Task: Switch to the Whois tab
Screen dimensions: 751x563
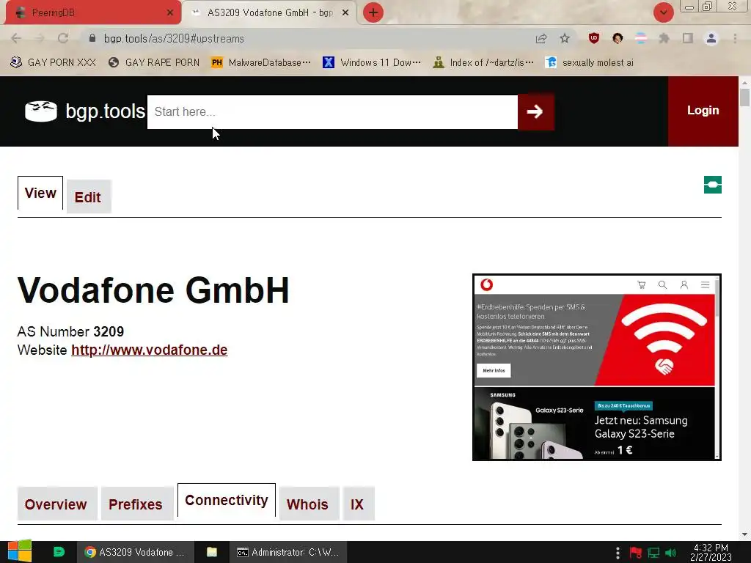Action: pos(309,504)
